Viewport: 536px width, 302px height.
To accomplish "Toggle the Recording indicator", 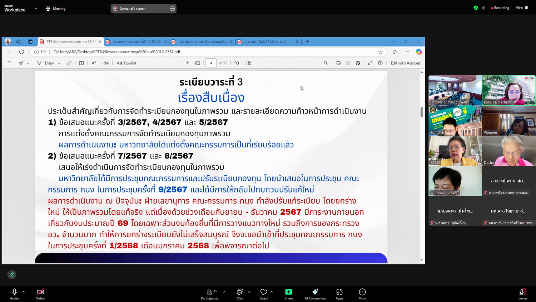I will (500, 8).
